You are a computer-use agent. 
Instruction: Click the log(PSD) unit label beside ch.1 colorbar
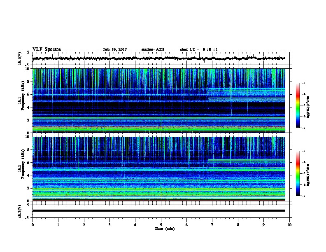coord(308,107)
